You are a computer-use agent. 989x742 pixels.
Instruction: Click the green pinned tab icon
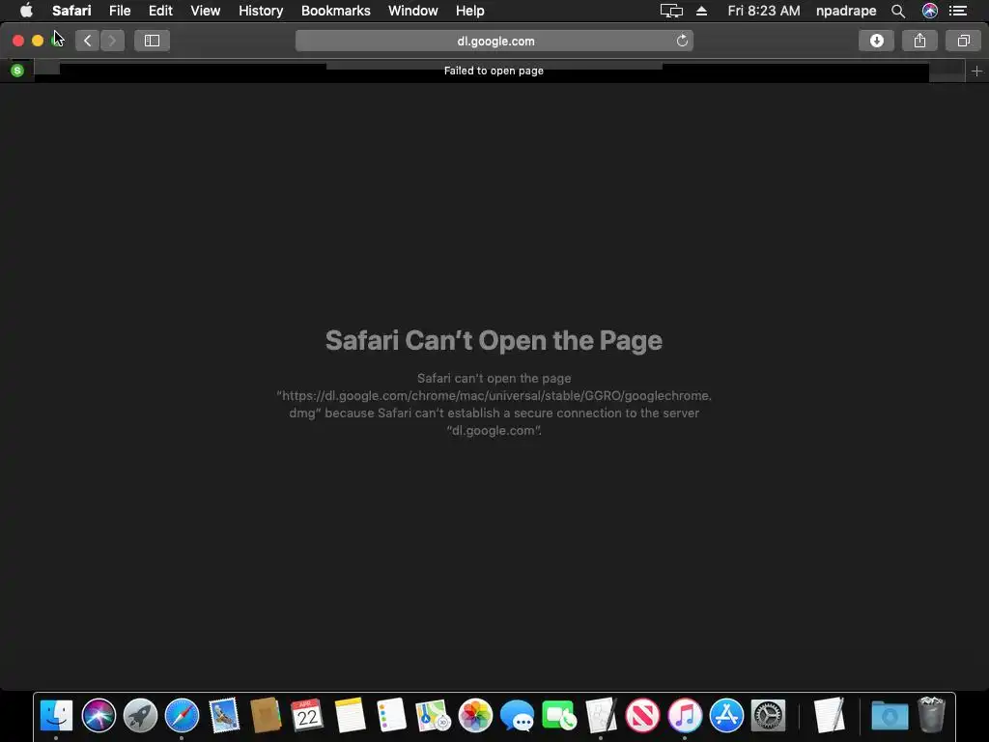(17, 71)
